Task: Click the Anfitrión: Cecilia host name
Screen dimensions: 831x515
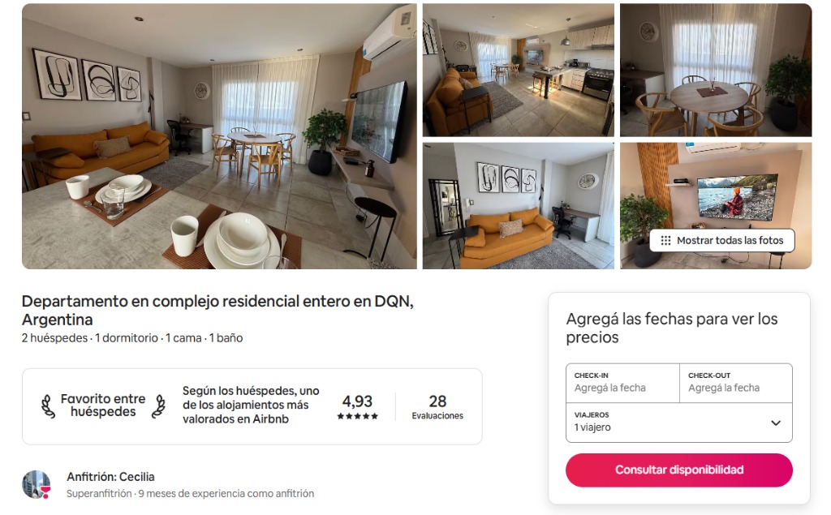Action: click(x=110, y=477)
